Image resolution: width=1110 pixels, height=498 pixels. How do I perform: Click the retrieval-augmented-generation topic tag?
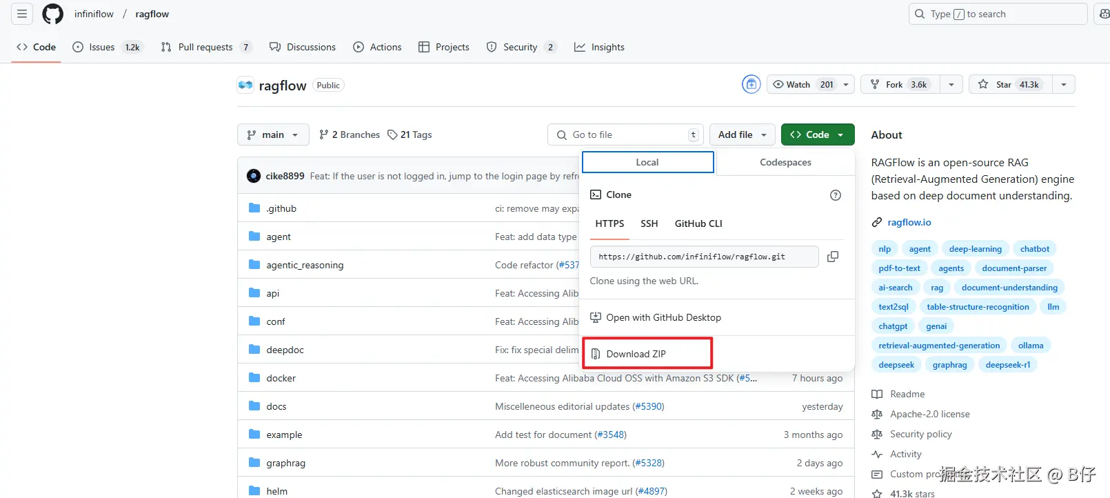939,346
